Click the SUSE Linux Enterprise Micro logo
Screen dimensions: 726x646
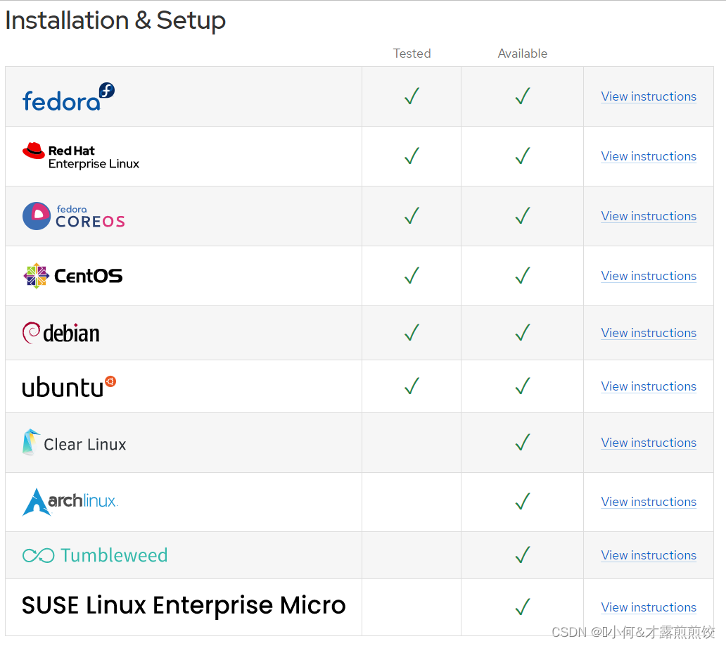pyautogui.click(x=184, y=606)
